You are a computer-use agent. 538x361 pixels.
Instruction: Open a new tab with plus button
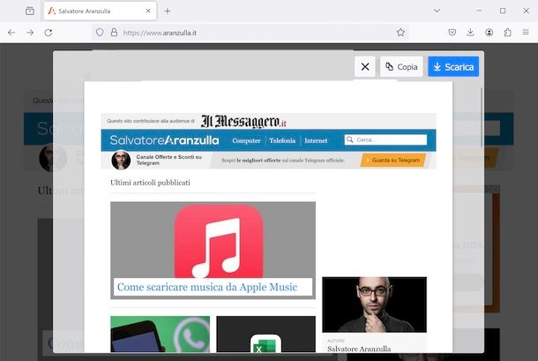(x=167, y=11)
